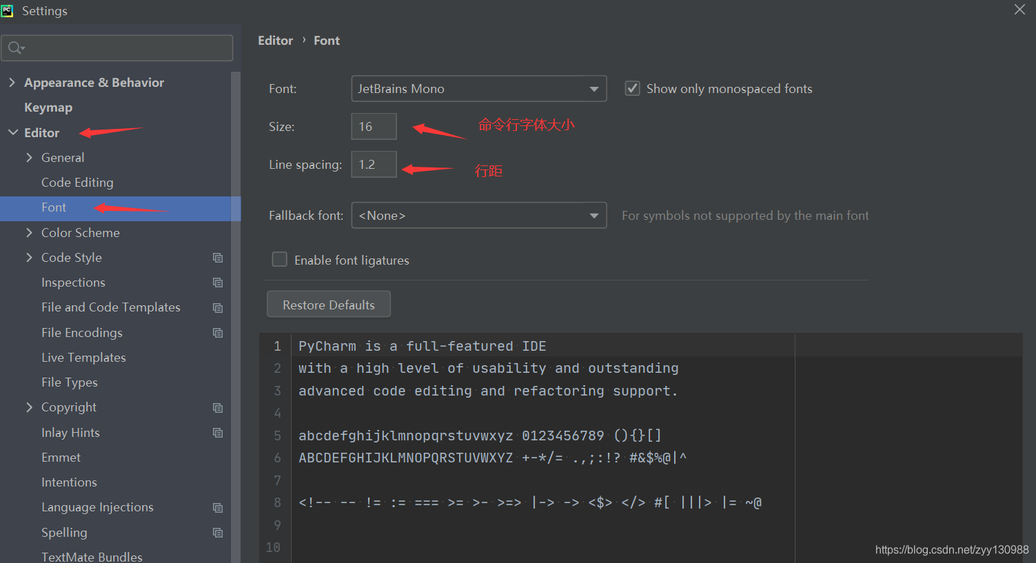Open File Encodings settings
Screen dimensions: 1036x563
click(x=82, y=333)
